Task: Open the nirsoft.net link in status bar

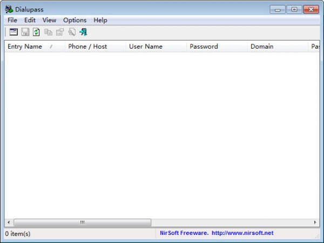Action: pyautogui.click(x=242, y=233)
